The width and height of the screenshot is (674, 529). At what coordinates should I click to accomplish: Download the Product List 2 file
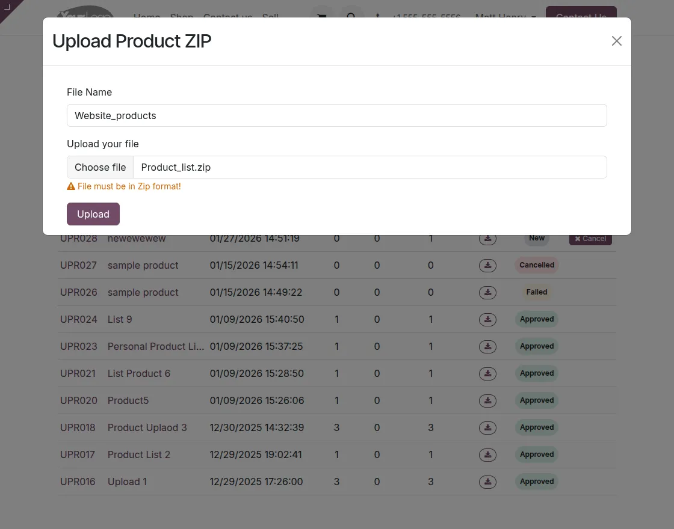pyautogui.click(x=487, y=454)
